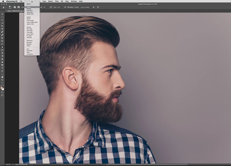Select the Eyedropper tool
This screenshot has width=231, height=166.
click(x=2, y=29)
